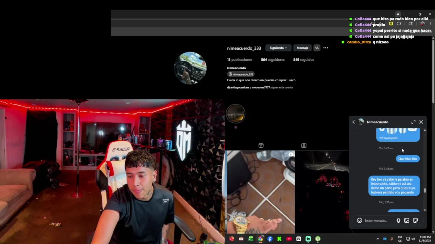Open the profile picture of nimeacuerdo_333
Viewport: 435px width, 244px height.
(x=190, y=68)
